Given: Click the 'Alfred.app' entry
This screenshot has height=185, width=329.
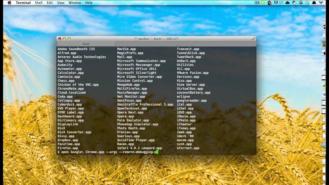Looking at the screenshot, I should (x=67, y=53).
